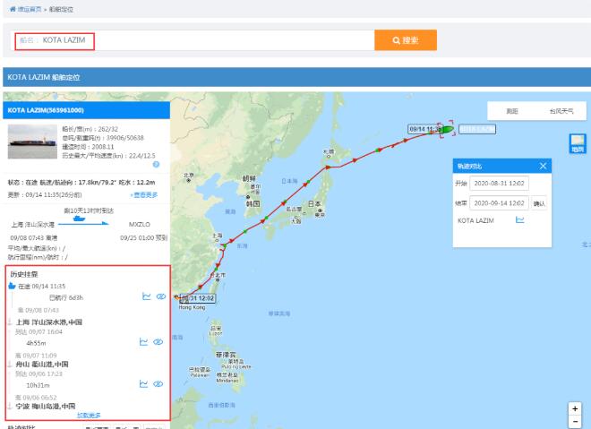The width and height of the screenshot is (591, 429).
Task: Open track chart icon for current voyage 09/14
Action: coord(145,296)
